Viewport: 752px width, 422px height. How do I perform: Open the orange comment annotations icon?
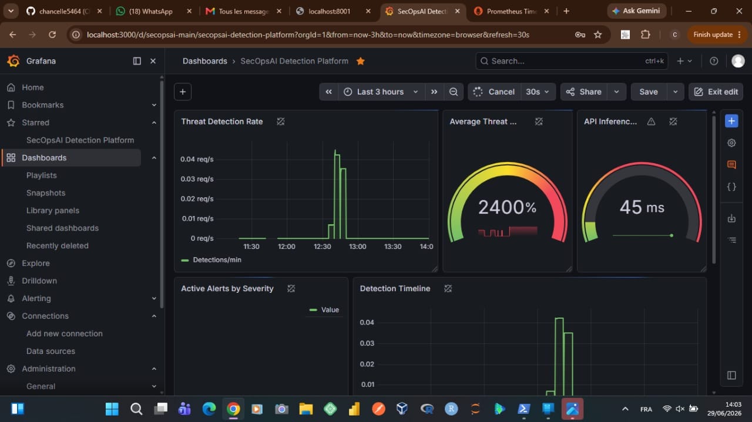pyautogui.click(x=731, y=165)
